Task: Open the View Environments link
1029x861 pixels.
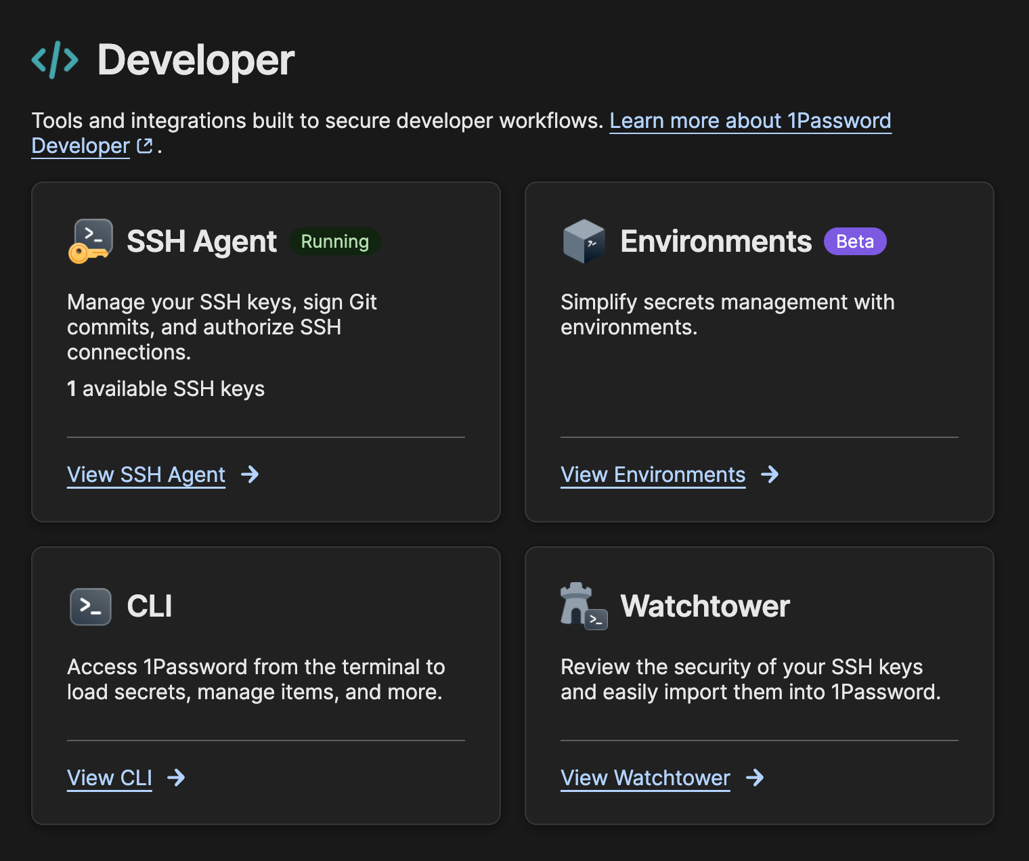Action: [653, 474]
